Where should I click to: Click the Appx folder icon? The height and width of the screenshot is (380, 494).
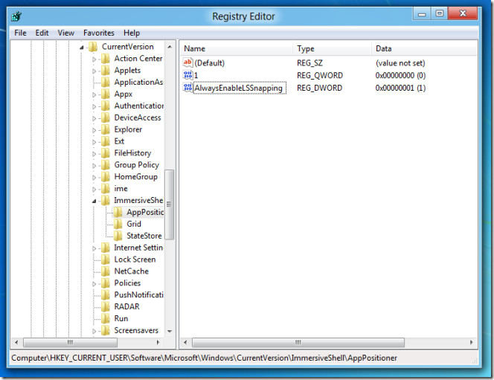coord(106,94)
